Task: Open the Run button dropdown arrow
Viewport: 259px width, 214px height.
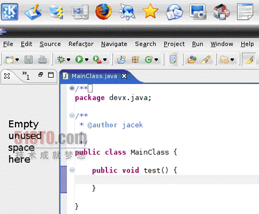Action: pos(87,60)
